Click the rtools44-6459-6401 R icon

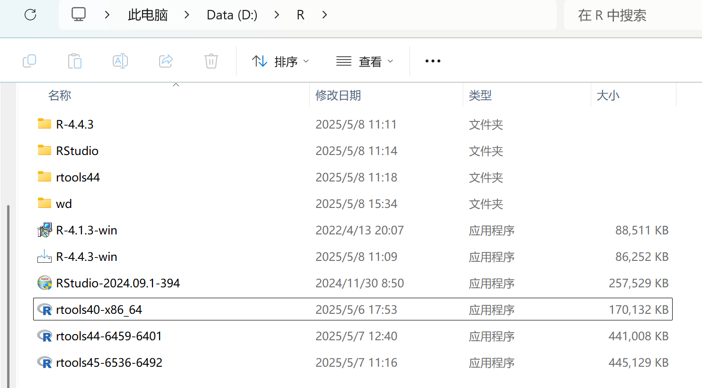45,336
